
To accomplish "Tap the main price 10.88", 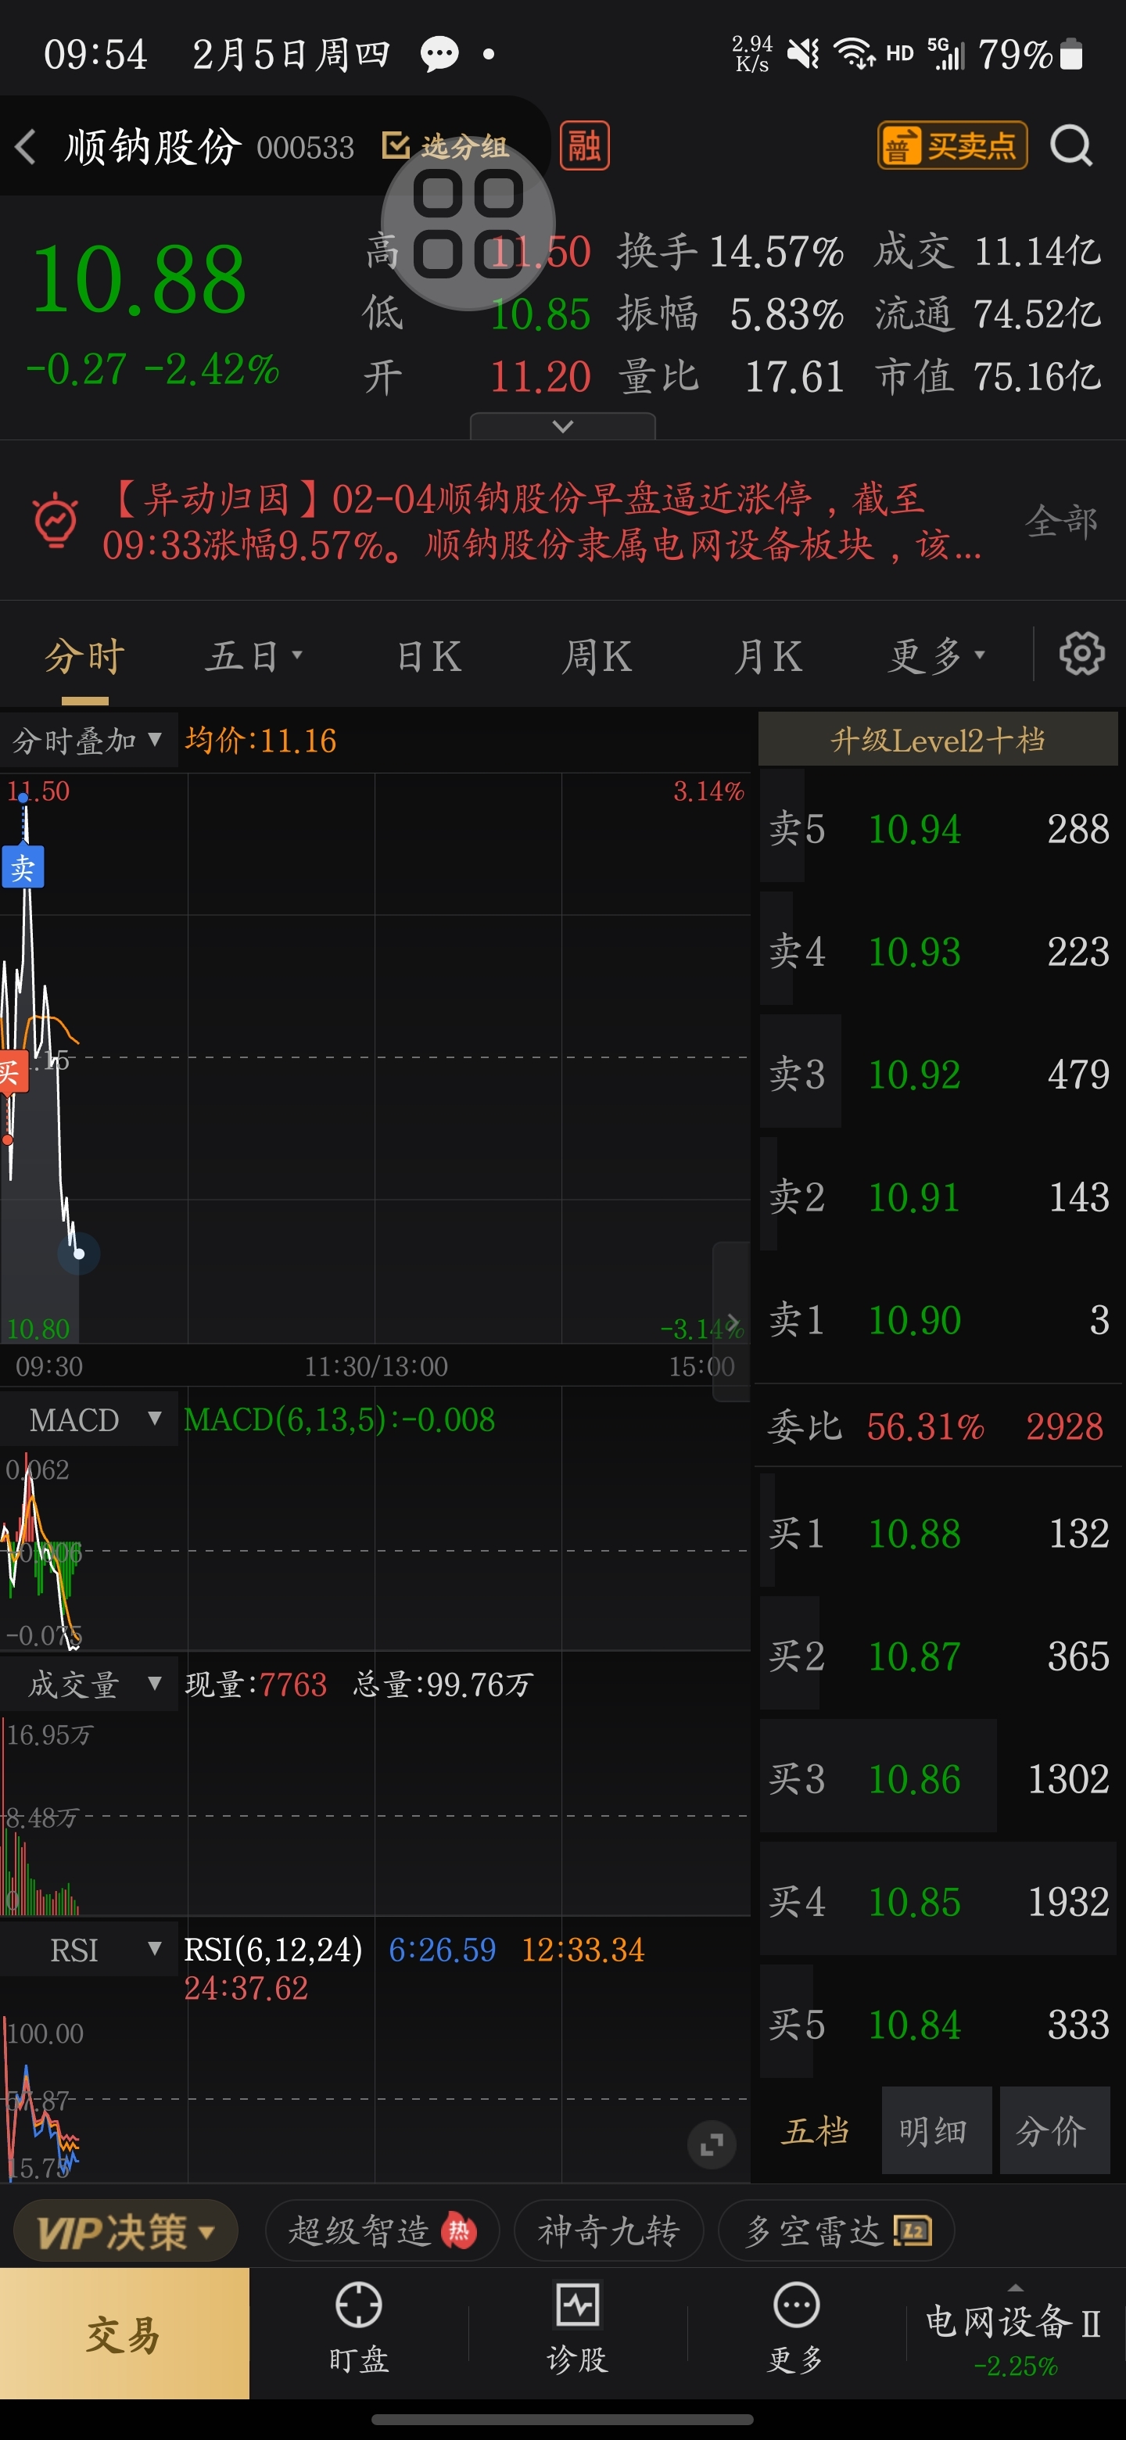I will click(139, 279).
